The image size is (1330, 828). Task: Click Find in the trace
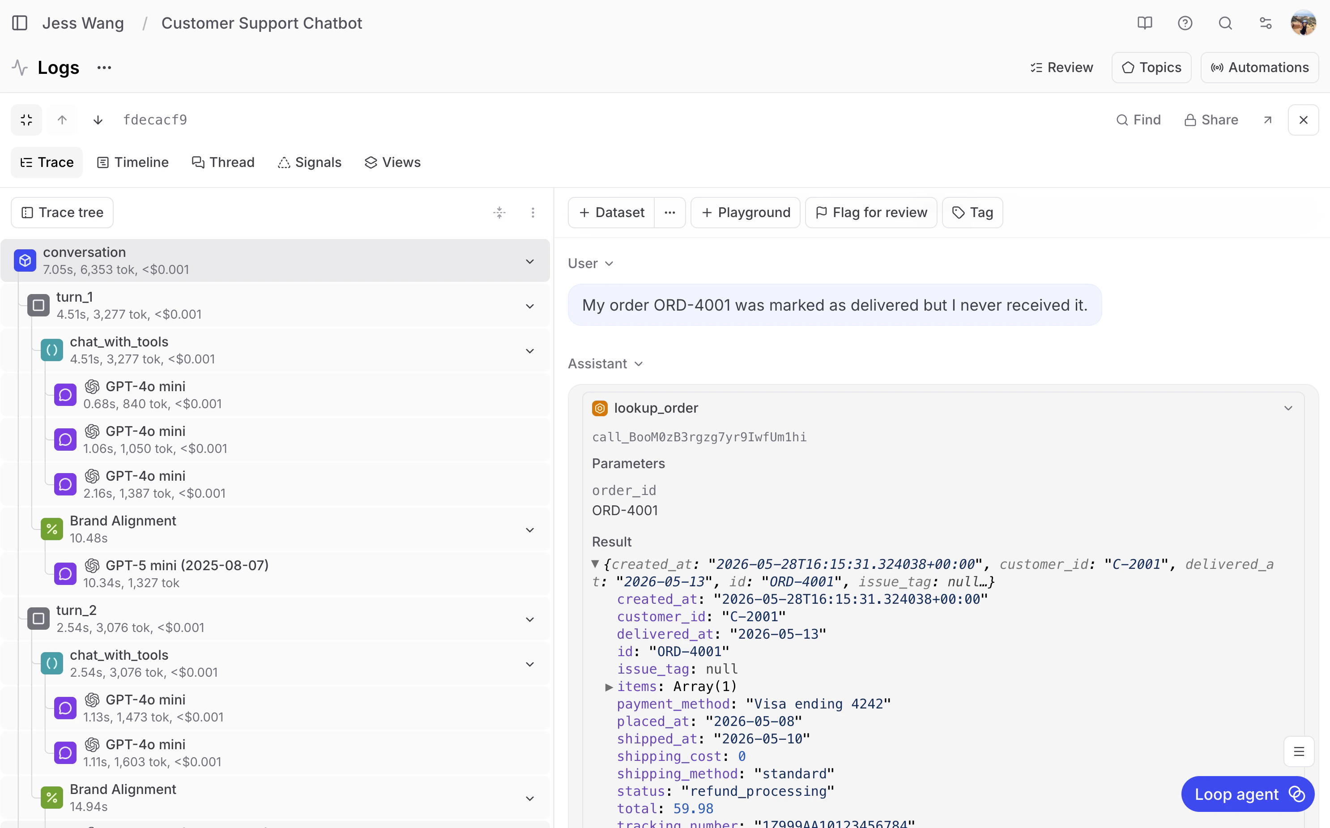click(x=1138, y=120)
